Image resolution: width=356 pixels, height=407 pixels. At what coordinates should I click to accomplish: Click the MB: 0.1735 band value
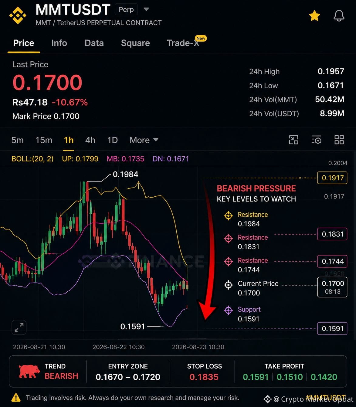[125, 159]
